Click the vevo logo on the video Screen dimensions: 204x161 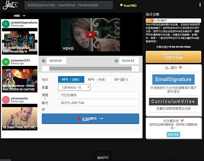68,49
